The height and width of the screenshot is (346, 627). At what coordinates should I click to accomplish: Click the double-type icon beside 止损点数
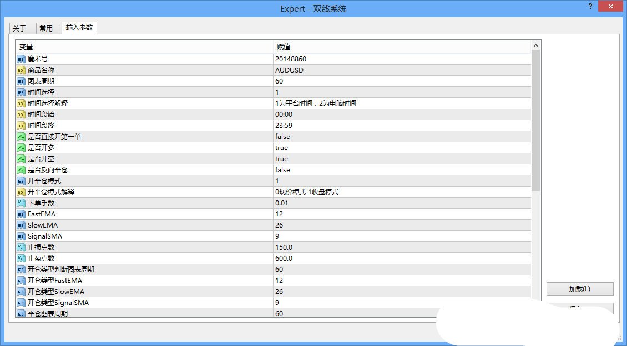pyautogui.click(x=21, y=247)
